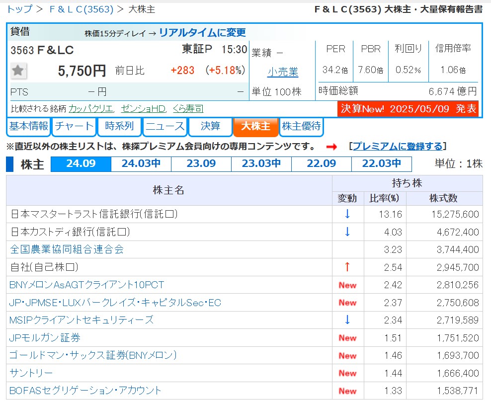This screenshot has width=491, height=401.
Task: Open F&LC(3563) breadcrumb link
Action: pos(82,9)
